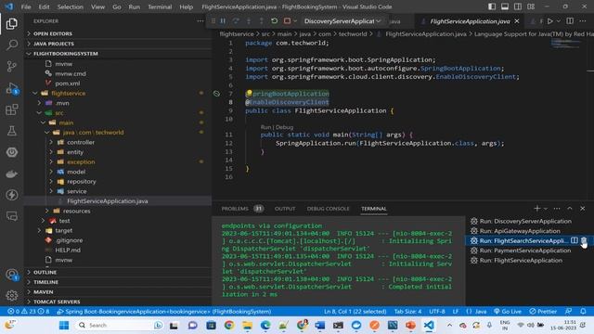This screenshot has height=334, width=594.
Task: Expand the OUTLINE section
Action: pyautogui.click(x=118, y=272)
